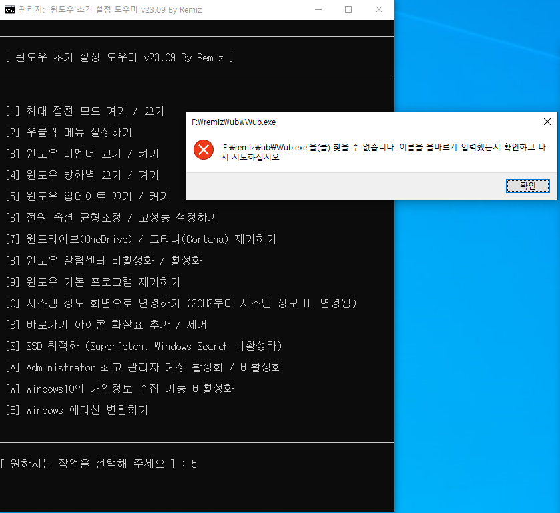This screenshot has height=513, width=560.
Task: Click the 확인 button in the error dialog
Action: 527,186
